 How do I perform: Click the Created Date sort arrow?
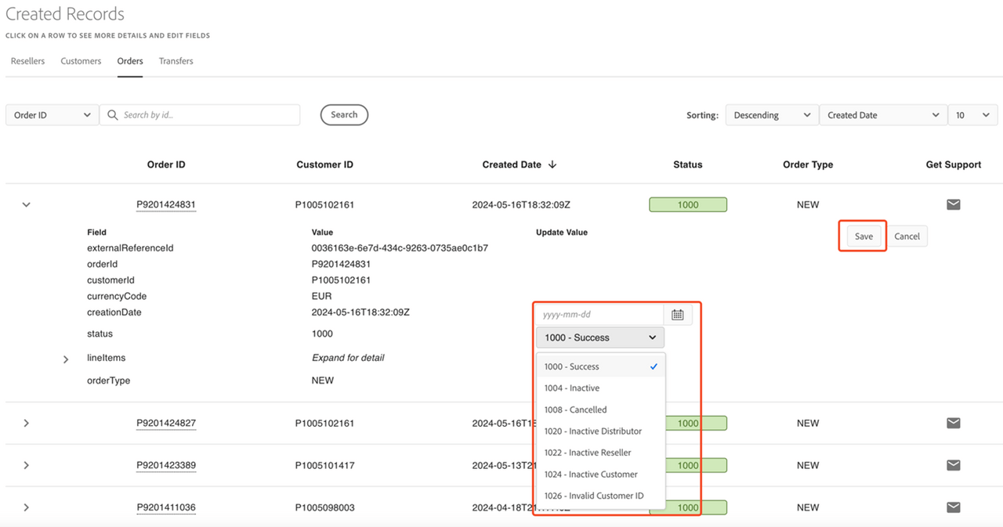(x=552, y=164)
